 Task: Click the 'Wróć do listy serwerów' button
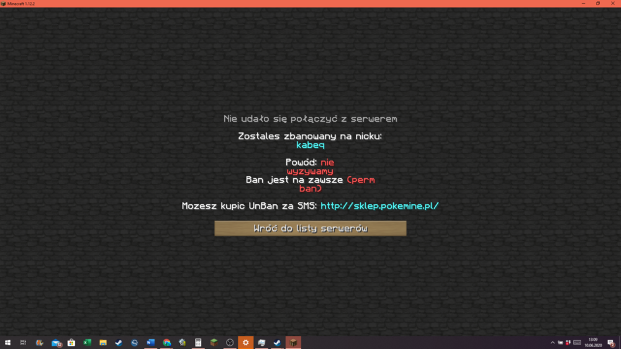click(x=310, y=228)
